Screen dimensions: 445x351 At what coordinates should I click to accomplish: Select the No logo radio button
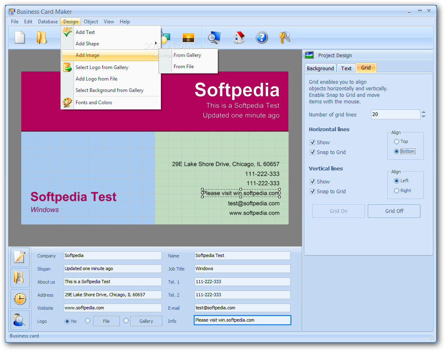tap(67, 321)
